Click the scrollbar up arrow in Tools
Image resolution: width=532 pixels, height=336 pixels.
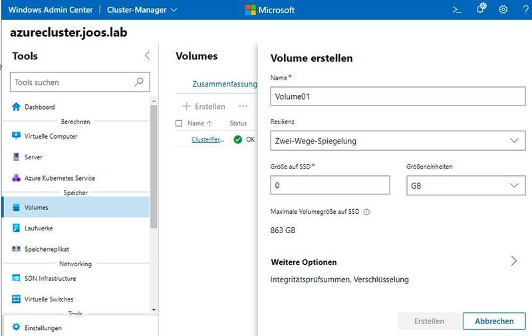coord(154,101)
